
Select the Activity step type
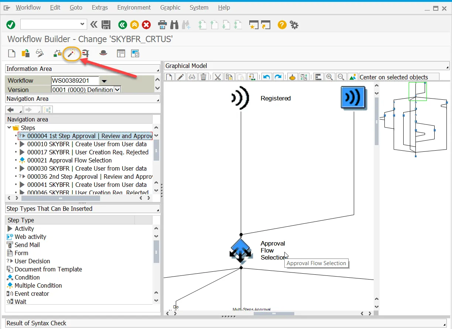[x=24, y=229]
